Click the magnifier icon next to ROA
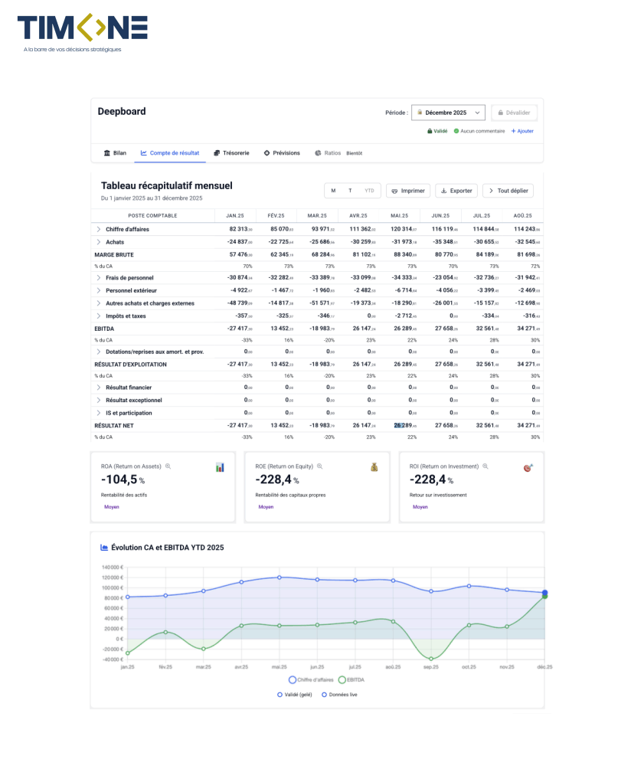Screen dimensions: 631x759 coord(168,466)
